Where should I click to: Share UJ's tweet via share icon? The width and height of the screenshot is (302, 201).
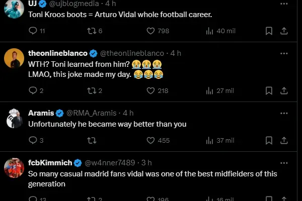[284, 31]
